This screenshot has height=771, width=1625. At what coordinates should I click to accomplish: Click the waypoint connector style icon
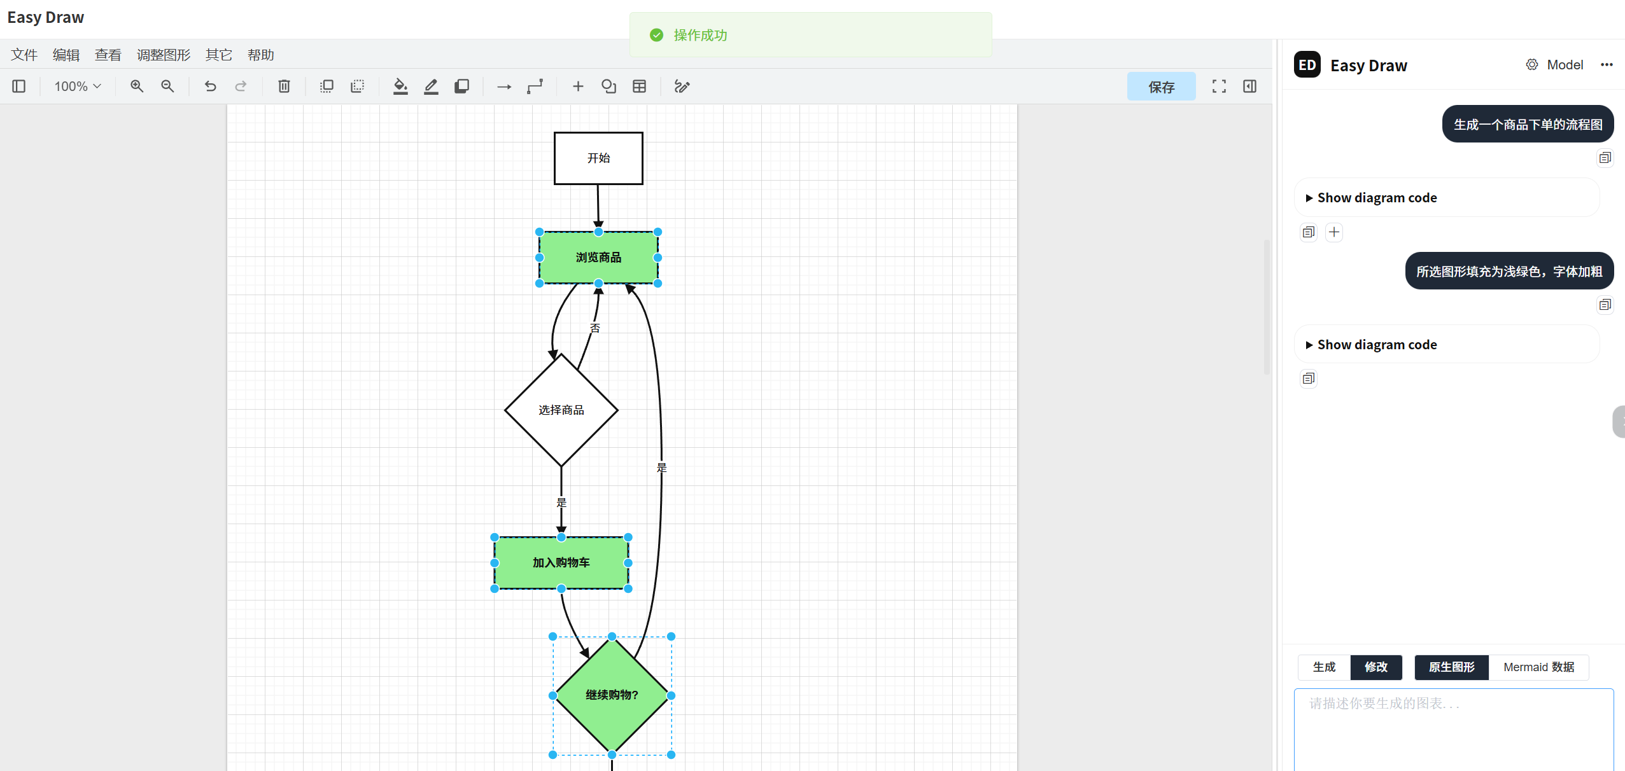pos(535,87)
